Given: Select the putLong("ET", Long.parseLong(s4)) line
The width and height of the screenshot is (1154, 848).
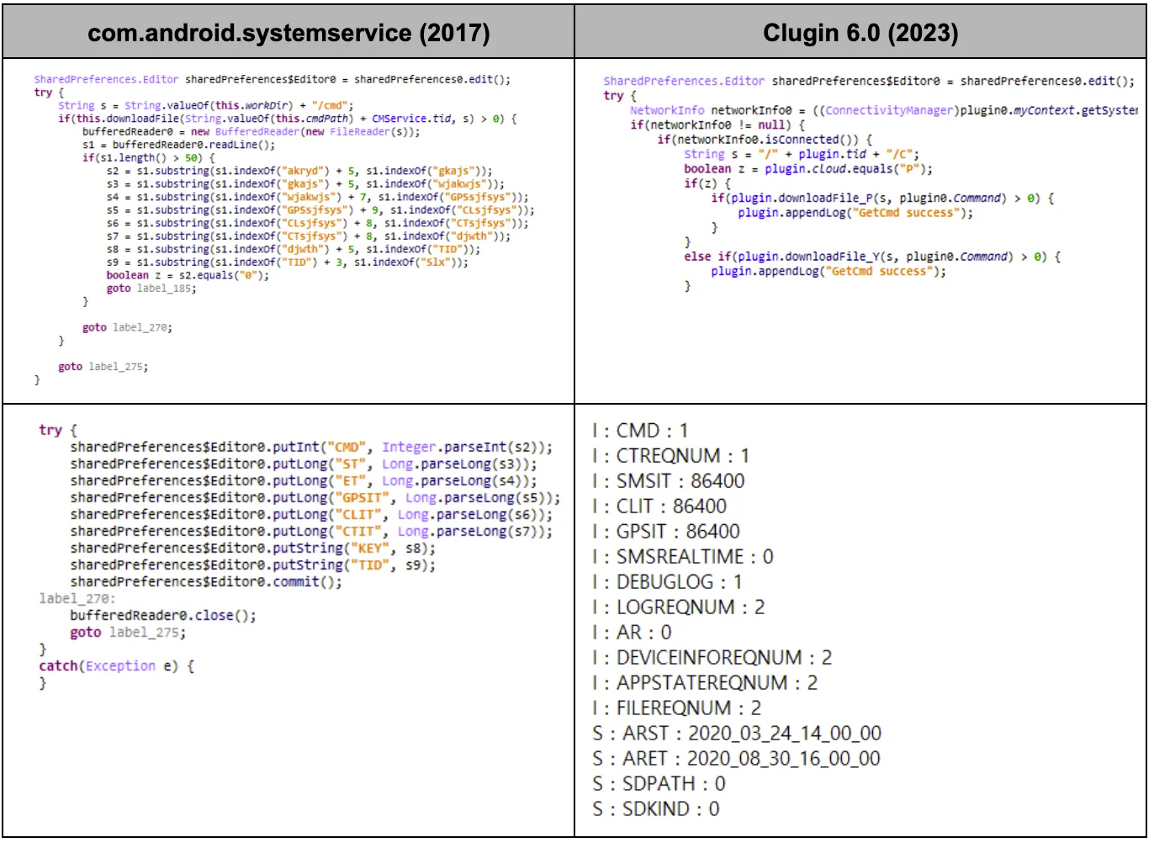Looking at the screenshot, I should 303,481.
